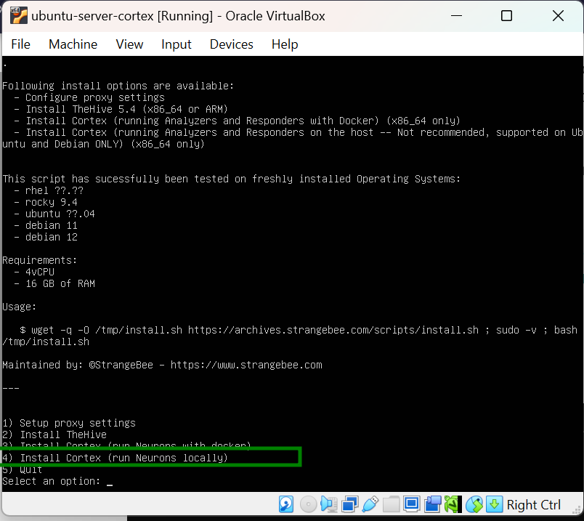Click the window resize grip in status bar

[x=577, y=512]
